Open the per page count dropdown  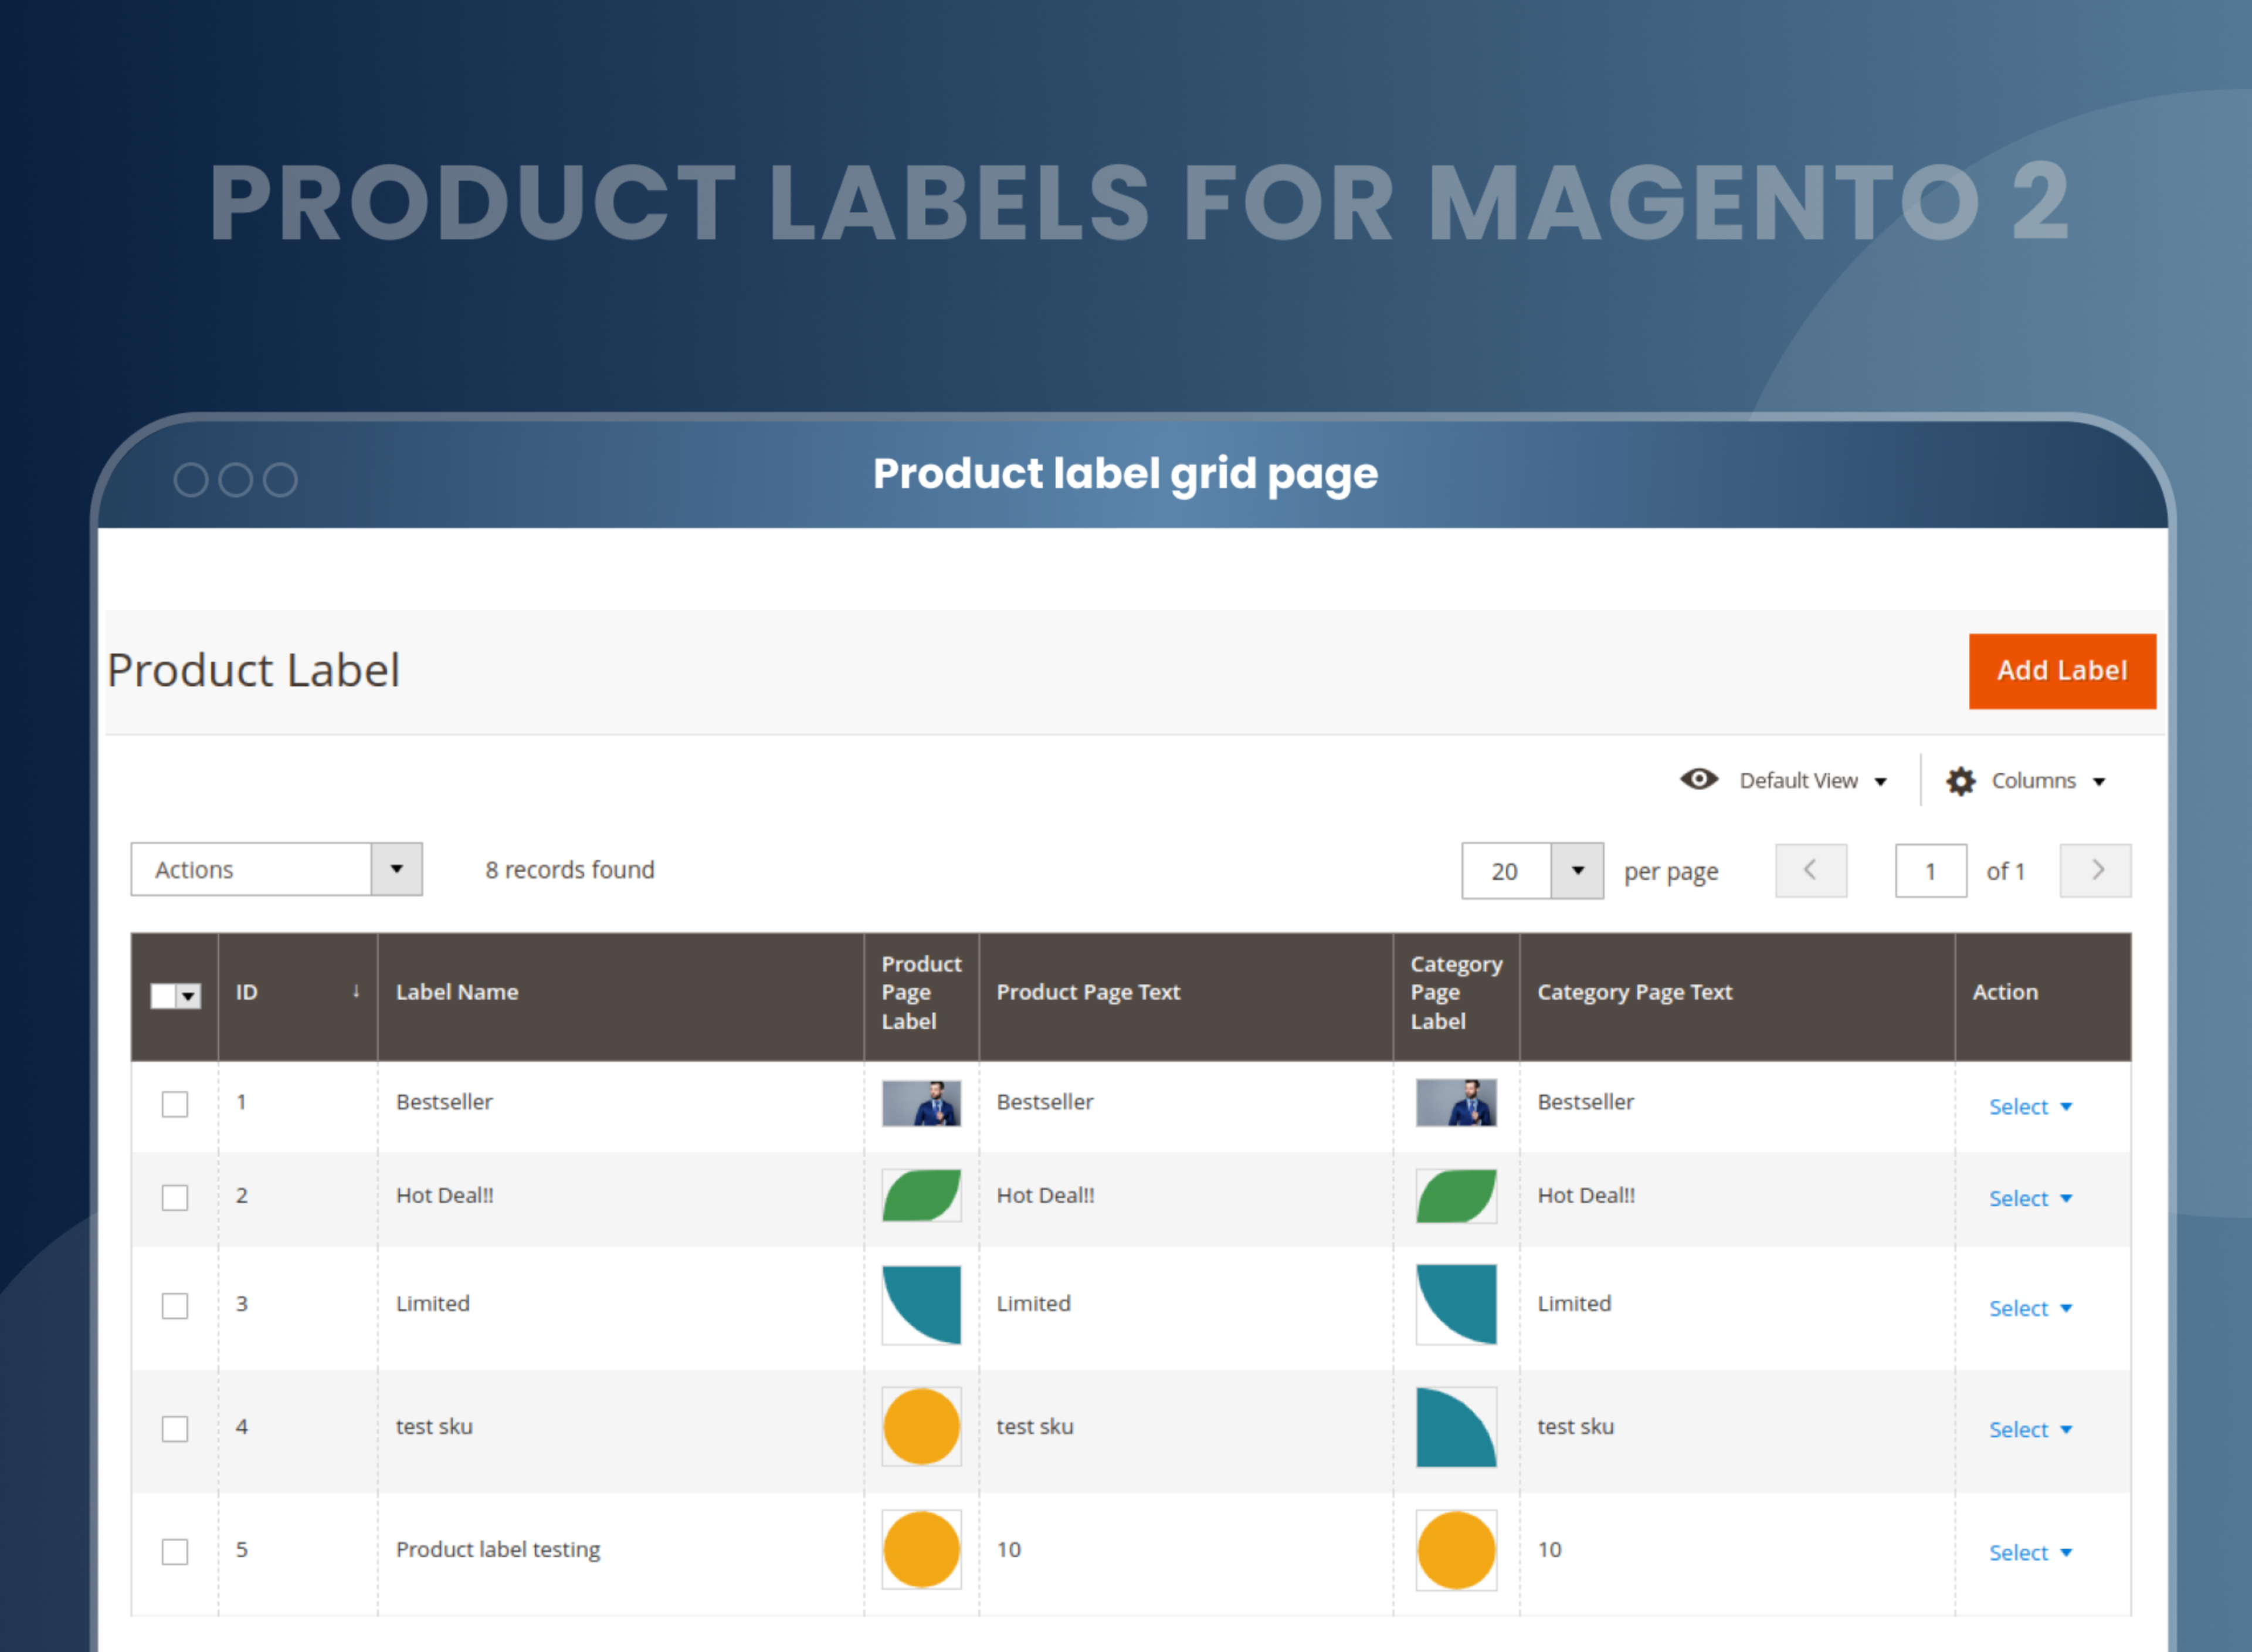[x=1578, y=871]
